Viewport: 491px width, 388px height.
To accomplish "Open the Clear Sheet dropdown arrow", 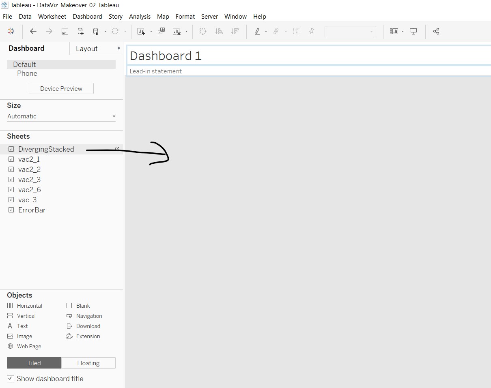I will (186, 32).
